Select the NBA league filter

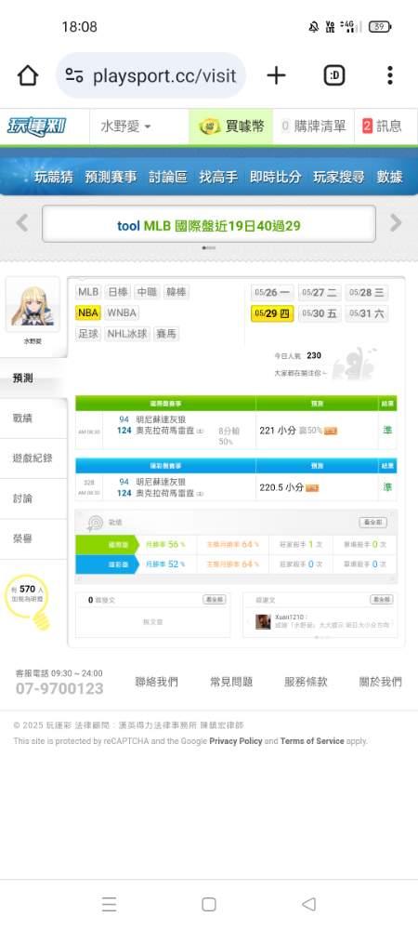[x=87, y=312]
